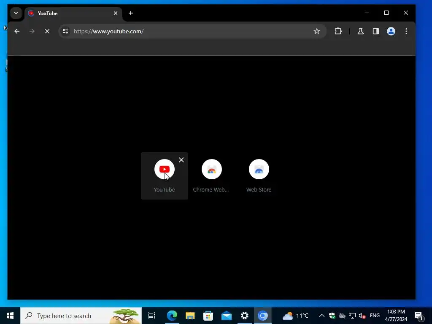Open network status tray icon

tap(352, 316)
